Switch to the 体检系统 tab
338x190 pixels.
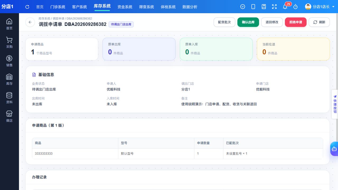[168, 7]
